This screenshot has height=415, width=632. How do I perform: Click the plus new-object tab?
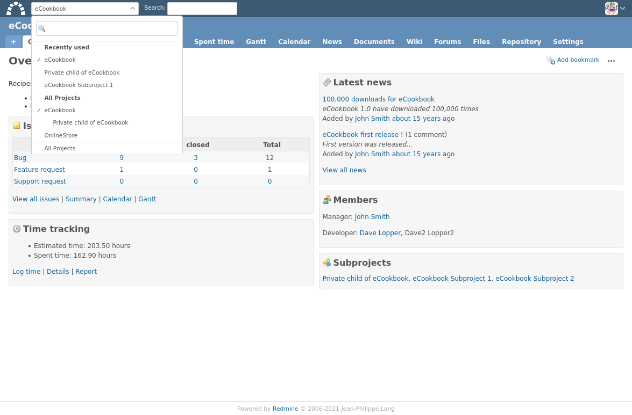pos(13,42)
